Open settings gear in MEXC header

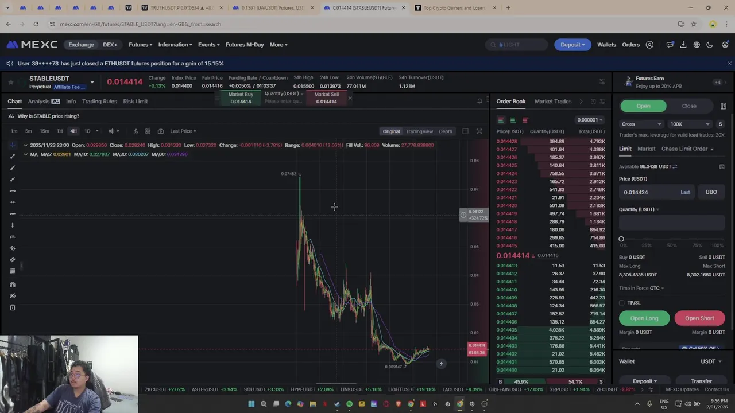(724, 45)
